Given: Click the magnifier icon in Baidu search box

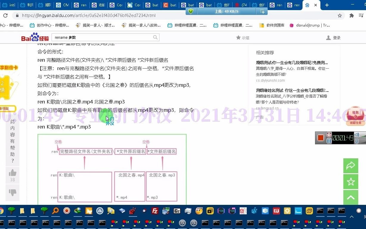Looking at the screenshot, I should tap(155, 37).
